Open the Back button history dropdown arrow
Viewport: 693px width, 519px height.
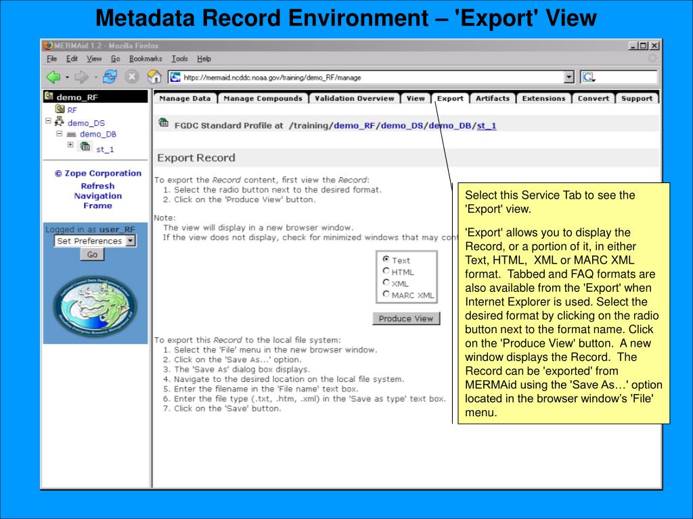click(x=67, y=77)
